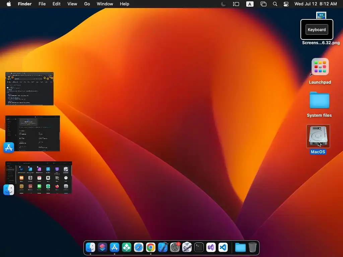
Task: Open the Help menu
Action: click(x=125, y=4)
